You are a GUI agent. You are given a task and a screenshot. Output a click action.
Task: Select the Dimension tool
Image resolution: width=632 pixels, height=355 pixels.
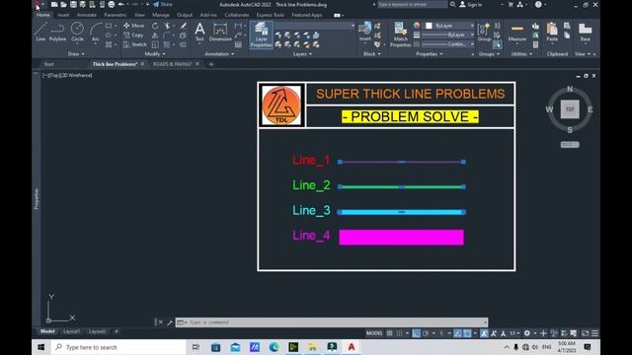(220, 32)
